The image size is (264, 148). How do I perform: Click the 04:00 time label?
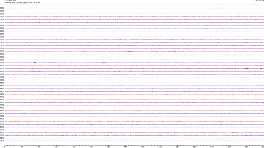point(2,31)
